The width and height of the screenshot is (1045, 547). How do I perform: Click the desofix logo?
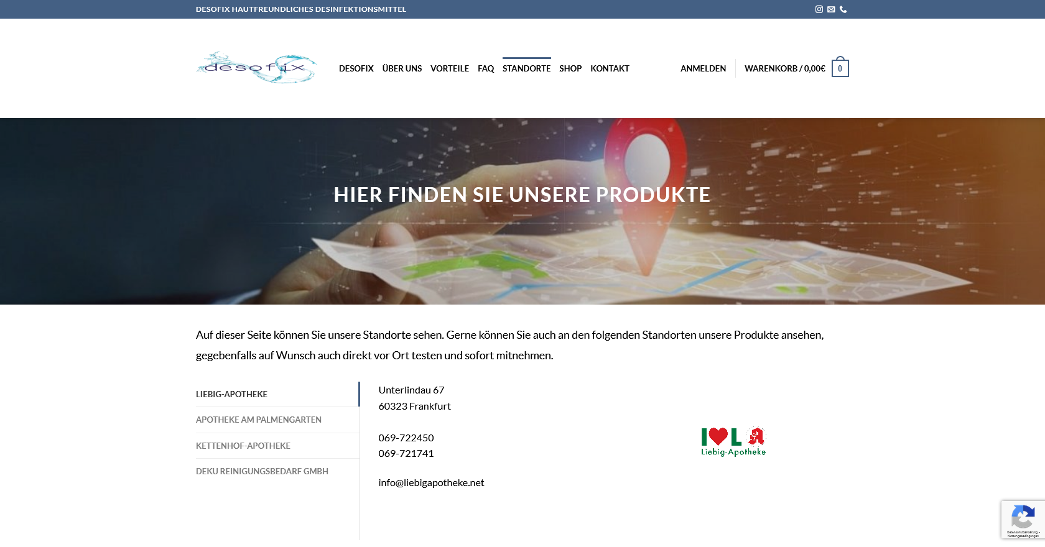tap(256, 68)
